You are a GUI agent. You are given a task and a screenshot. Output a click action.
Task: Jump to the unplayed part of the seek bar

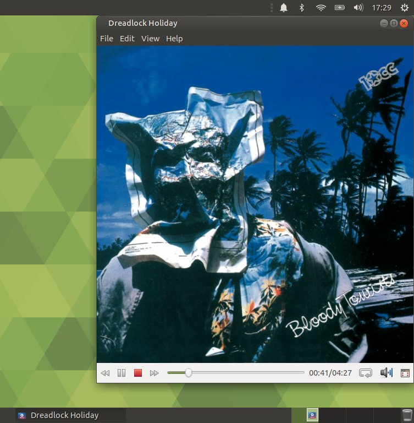click(248, 372)
